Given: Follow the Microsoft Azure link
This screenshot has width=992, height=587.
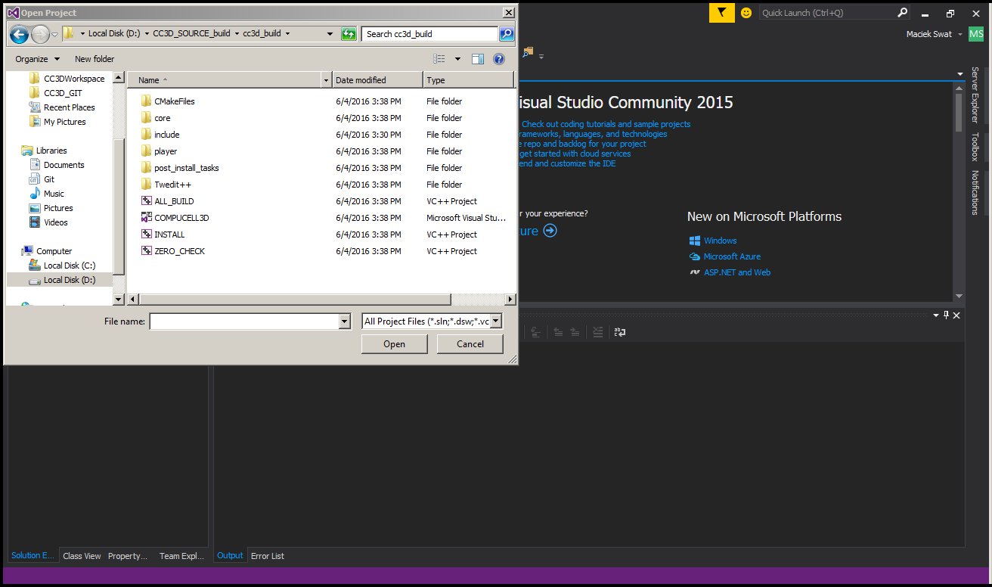Looking at the screenshot, I should (732, 256).
